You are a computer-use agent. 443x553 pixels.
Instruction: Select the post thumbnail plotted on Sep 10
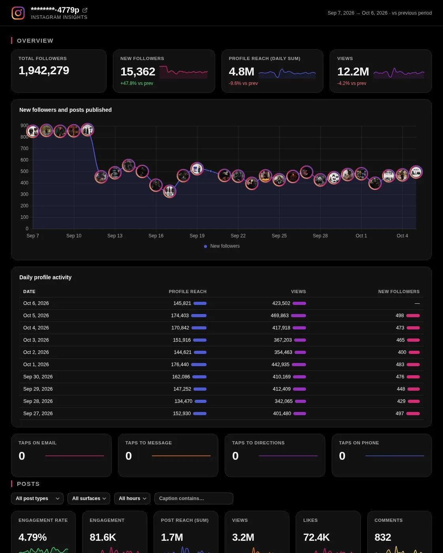coord(74,131)
